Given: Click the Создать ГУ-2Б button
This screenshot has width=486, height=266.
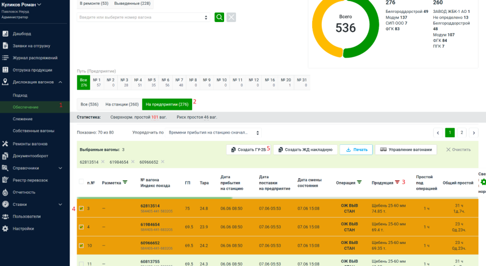Looking at the screenshot, I should click(248, 149).
